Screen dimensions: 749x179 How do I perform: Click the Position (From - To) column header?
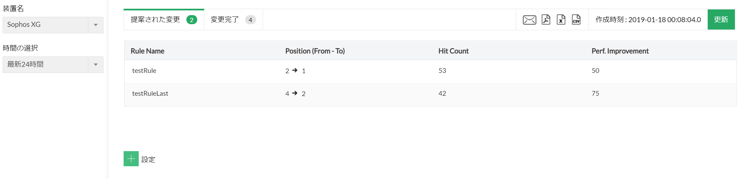315,51
